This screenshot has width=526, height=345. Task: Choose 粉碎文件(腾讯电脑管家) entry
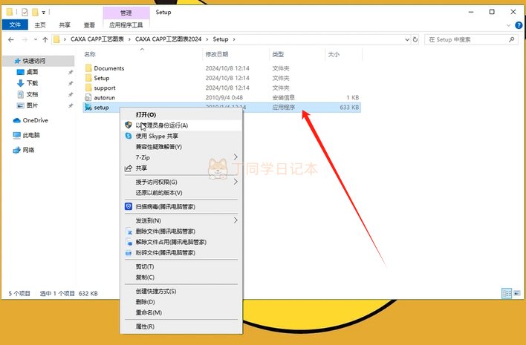[181, 252]
